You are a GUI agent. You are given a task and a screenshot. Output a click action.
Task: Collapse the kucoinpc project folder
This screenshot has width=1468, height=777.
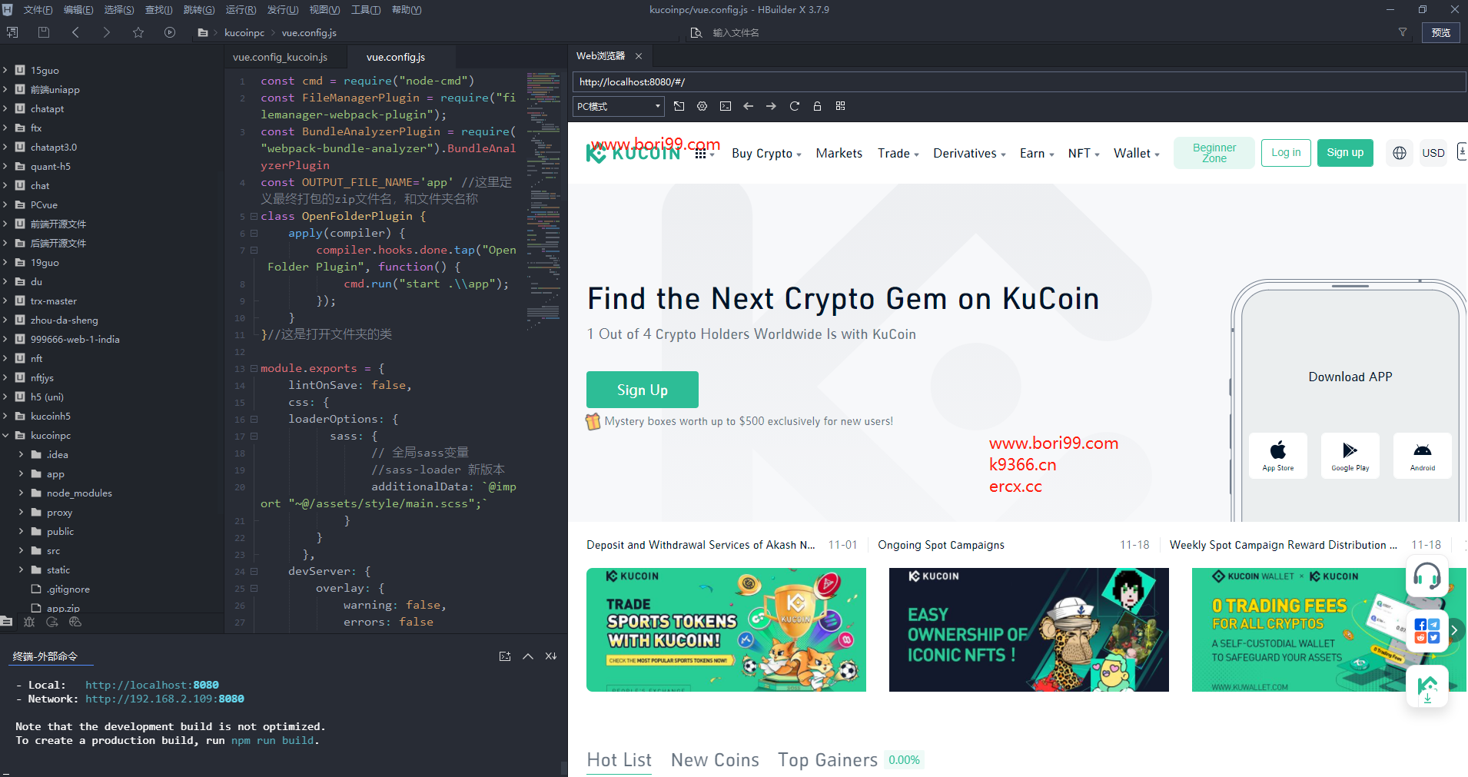[5, 435]
